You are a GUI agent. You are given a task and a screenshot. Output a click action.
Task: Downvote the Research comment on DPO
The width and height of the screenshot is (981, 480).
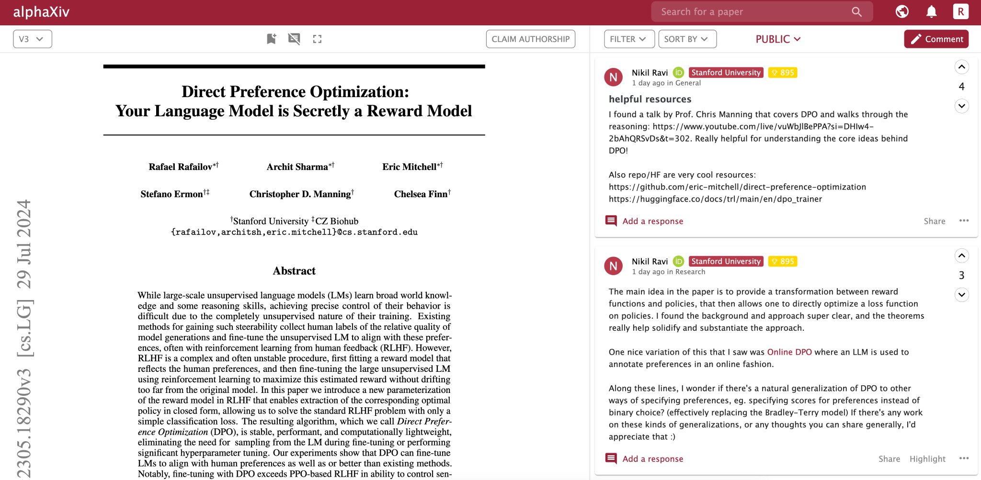click(961, 294)
